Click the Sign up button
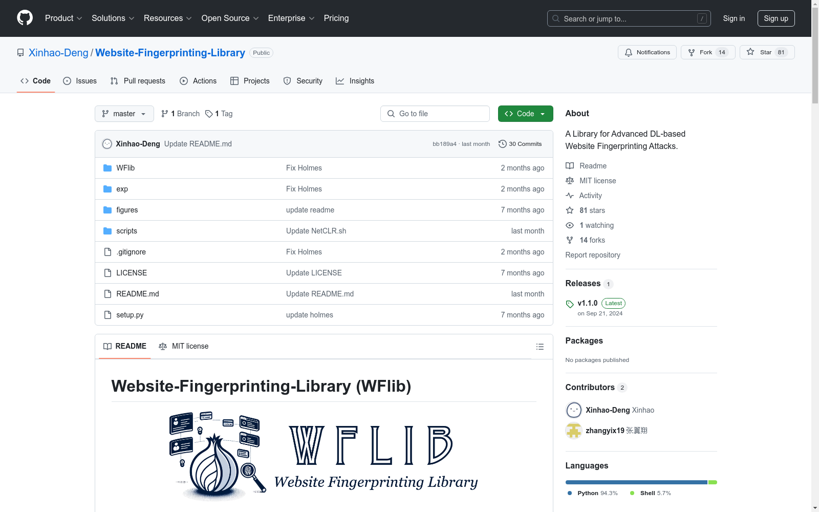 (776, 18)
